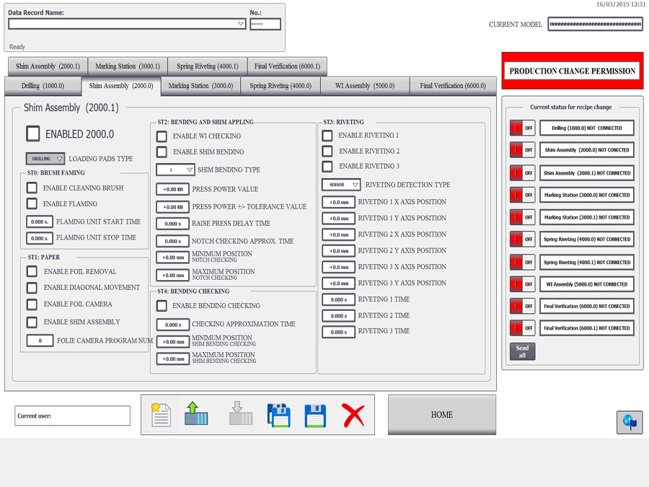Screen dimensions: 649x487
Task: Click the globe language flag icon
Action: 629,422
